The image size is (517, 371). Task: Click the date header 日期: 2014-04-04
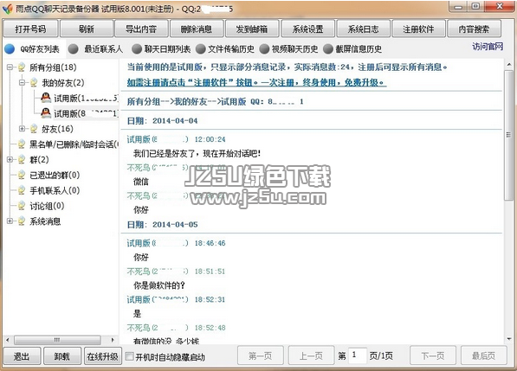[162, 121]
